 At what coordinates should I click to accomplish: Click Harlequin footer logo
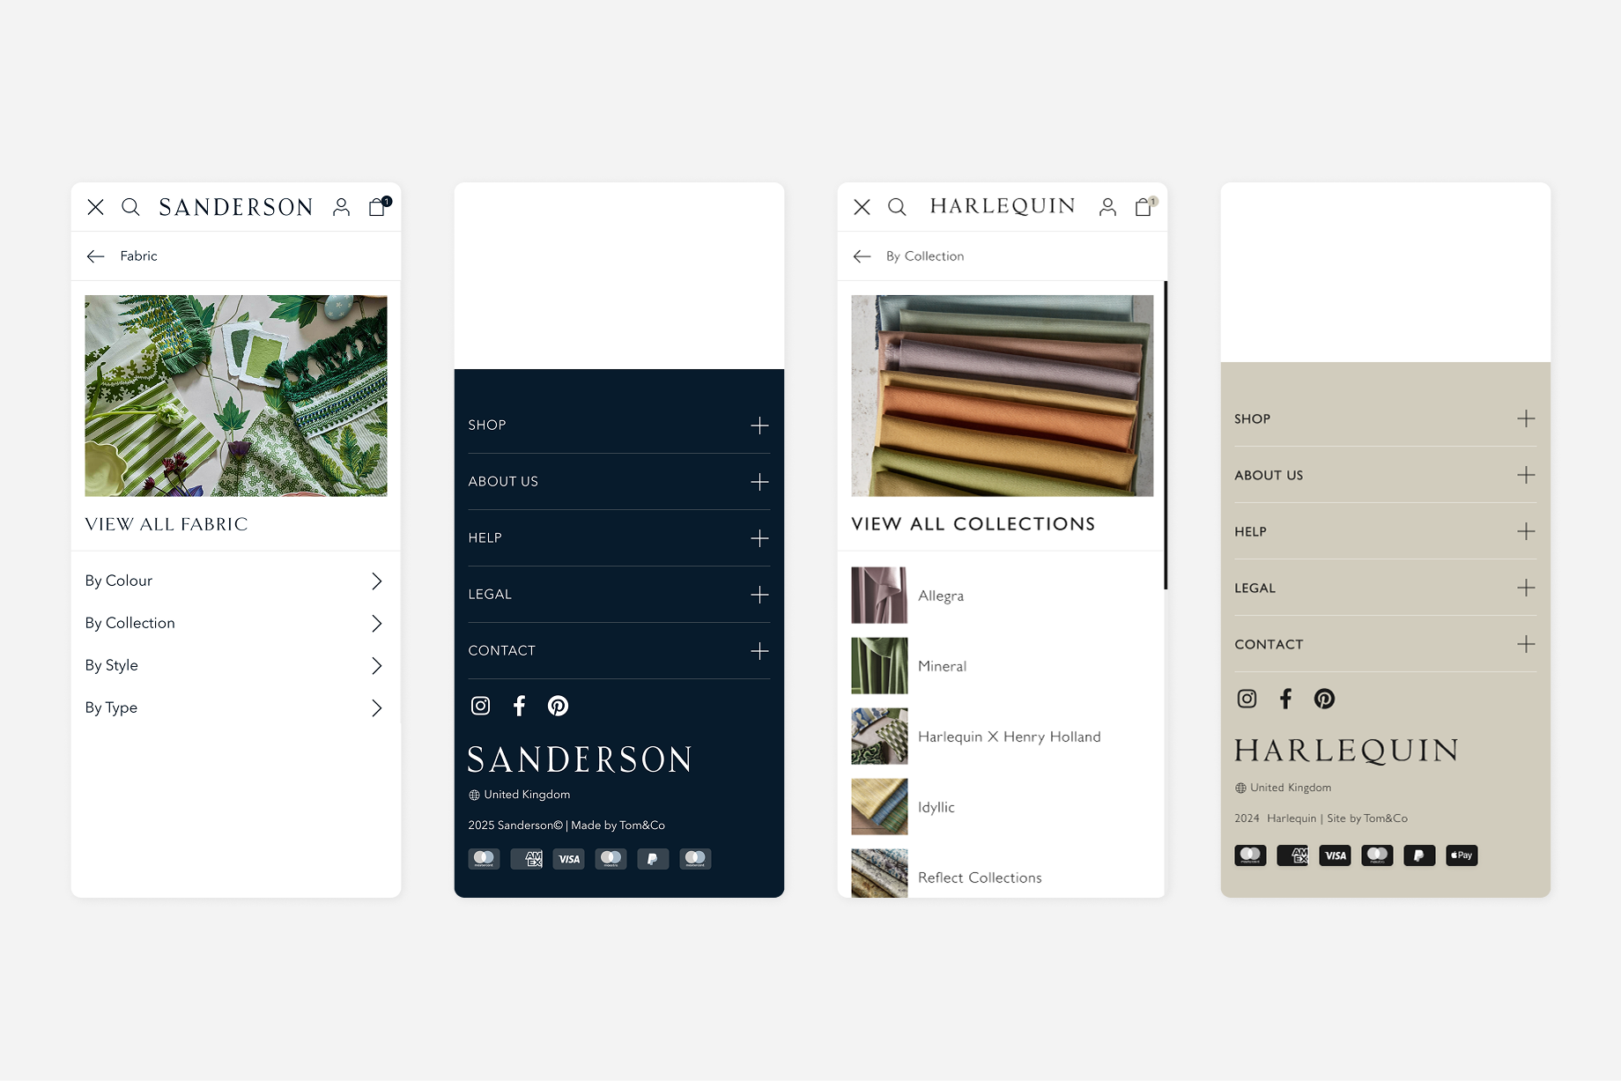click(x=1347, y=751)
